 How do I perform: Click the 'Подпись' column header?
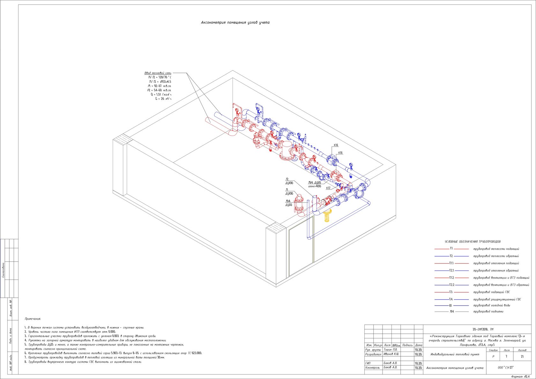pyautogui.click(x=407, y=345)
